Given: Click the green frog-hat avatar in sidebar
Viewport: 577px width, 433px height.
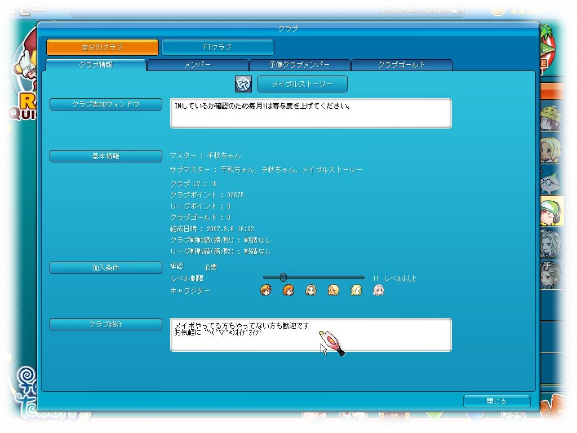Looking at the screenshot, I should click(549, 117).
